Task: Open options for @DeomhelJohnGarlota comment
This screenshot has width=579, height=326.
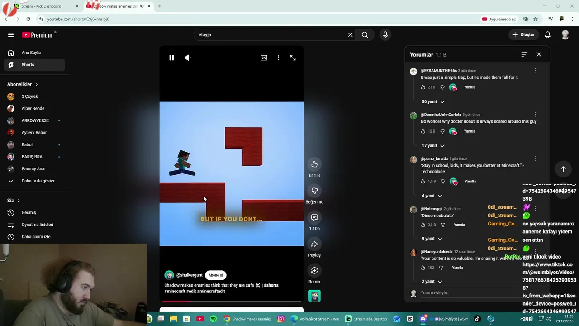Action: (x=536, y=115)
